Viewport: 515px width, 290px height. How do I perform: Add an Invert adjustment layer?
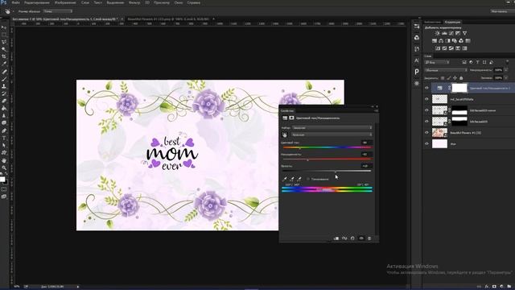click(x=438, y=48)
